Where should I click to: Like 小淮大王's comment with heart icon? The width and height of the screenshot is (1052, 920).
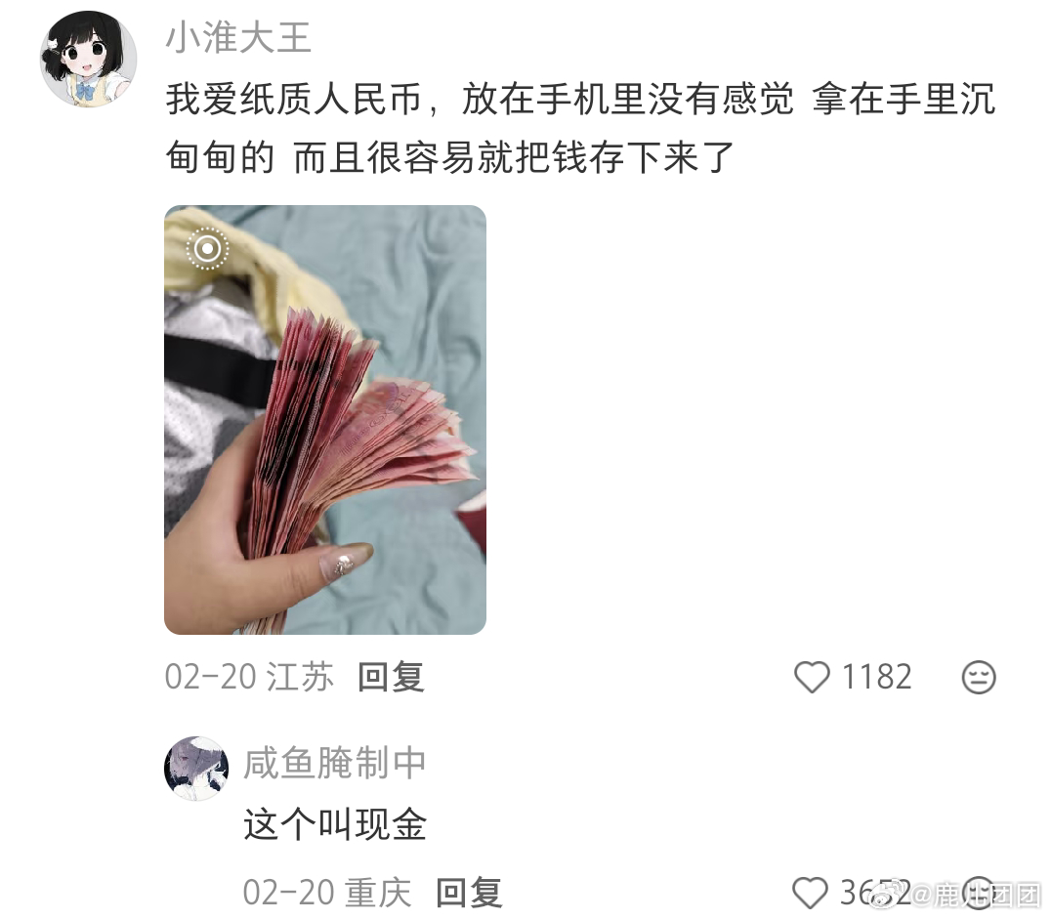pos(812,677)
